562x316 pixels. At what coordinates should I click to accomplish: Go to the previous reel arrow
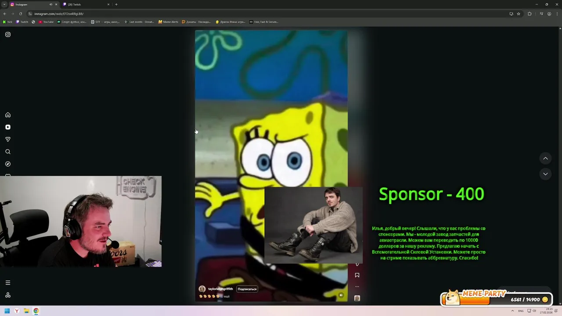click(545, 158)
